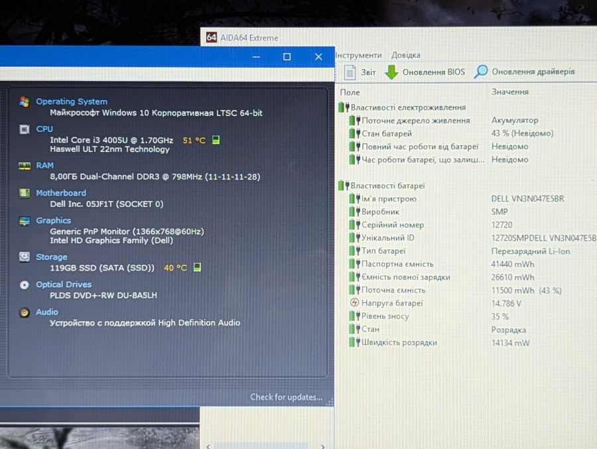Select the Швидкість розрядки row
This screenshot has width=597, height=449.
pyautogui.click(x=472, y=342)
